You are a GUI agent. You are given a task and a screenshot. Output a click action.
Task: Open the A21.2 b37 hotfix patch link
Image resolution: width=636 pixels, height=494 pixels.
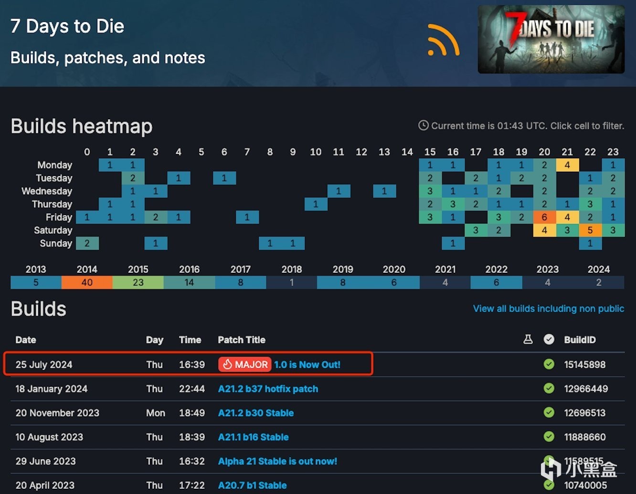[x=268, y=389]
